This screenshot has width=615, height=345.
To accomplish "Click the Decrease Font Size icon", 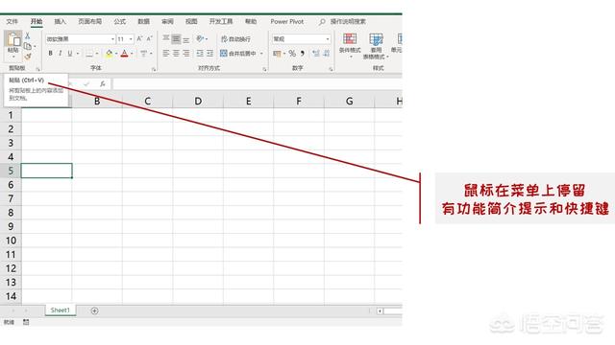I will (x=150, y=38).
